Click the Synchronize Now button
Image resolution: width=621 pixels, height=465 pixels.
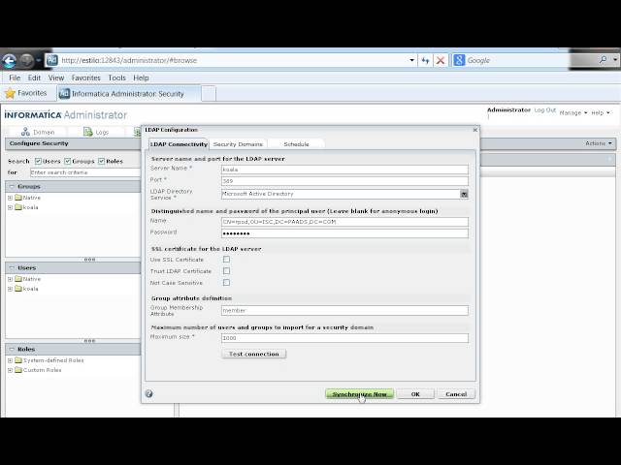point(360,394)
